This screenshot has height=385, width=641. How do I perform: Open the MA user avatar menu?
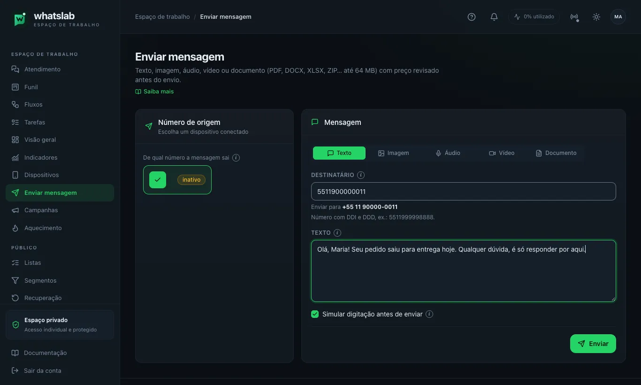pos(618,17)
